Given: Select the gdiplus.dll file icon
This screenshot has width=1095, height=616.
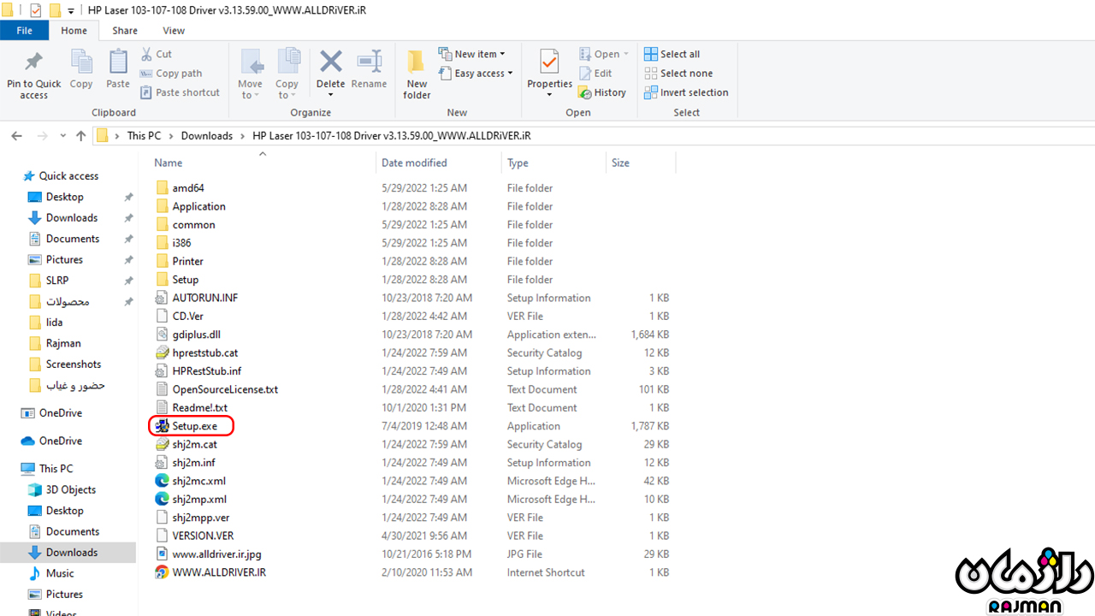Looking at the screenshot, I should 163,335.
